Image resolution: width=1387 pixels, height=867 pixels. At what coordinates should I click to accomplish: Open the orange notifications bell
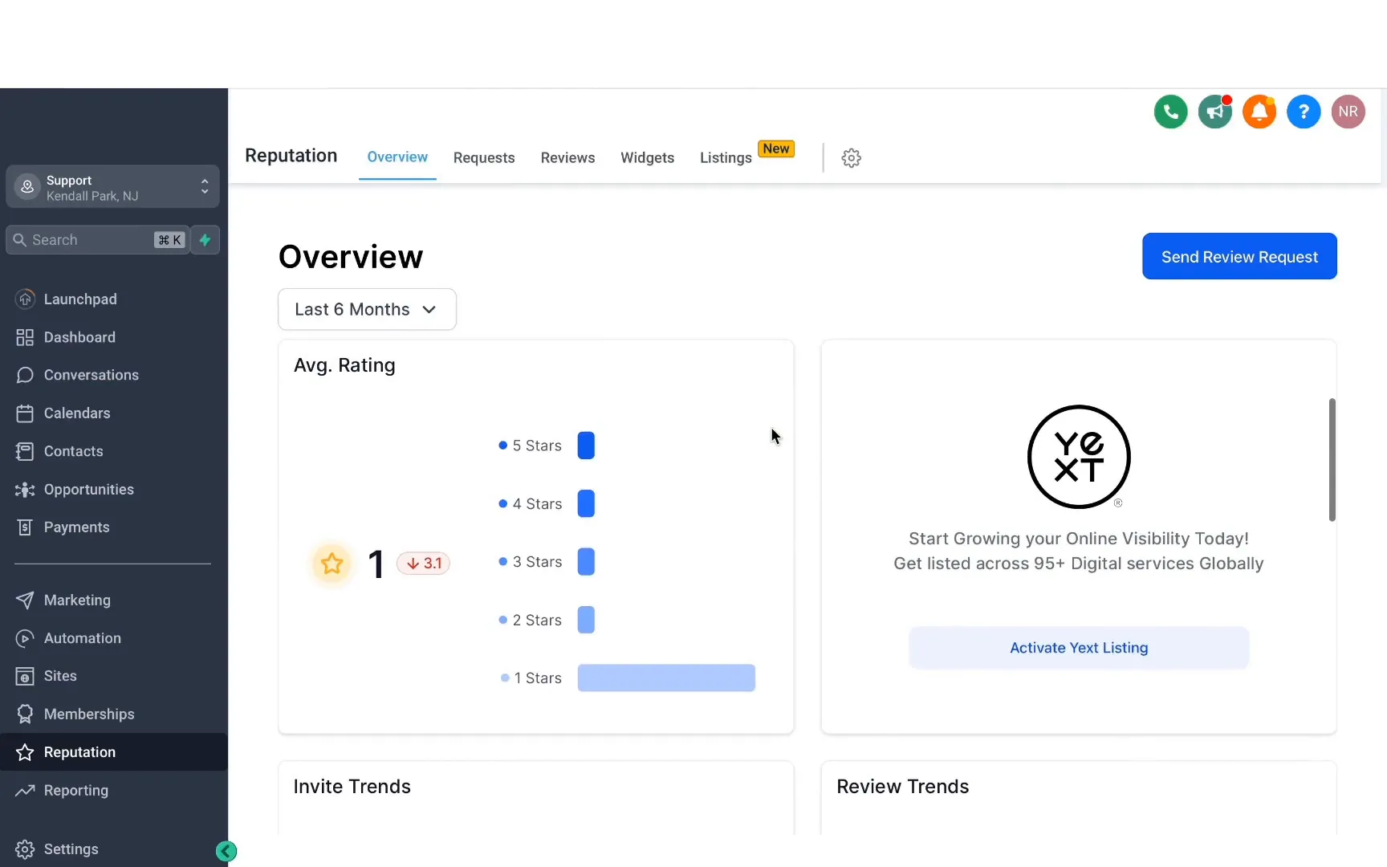(1259, 112)
